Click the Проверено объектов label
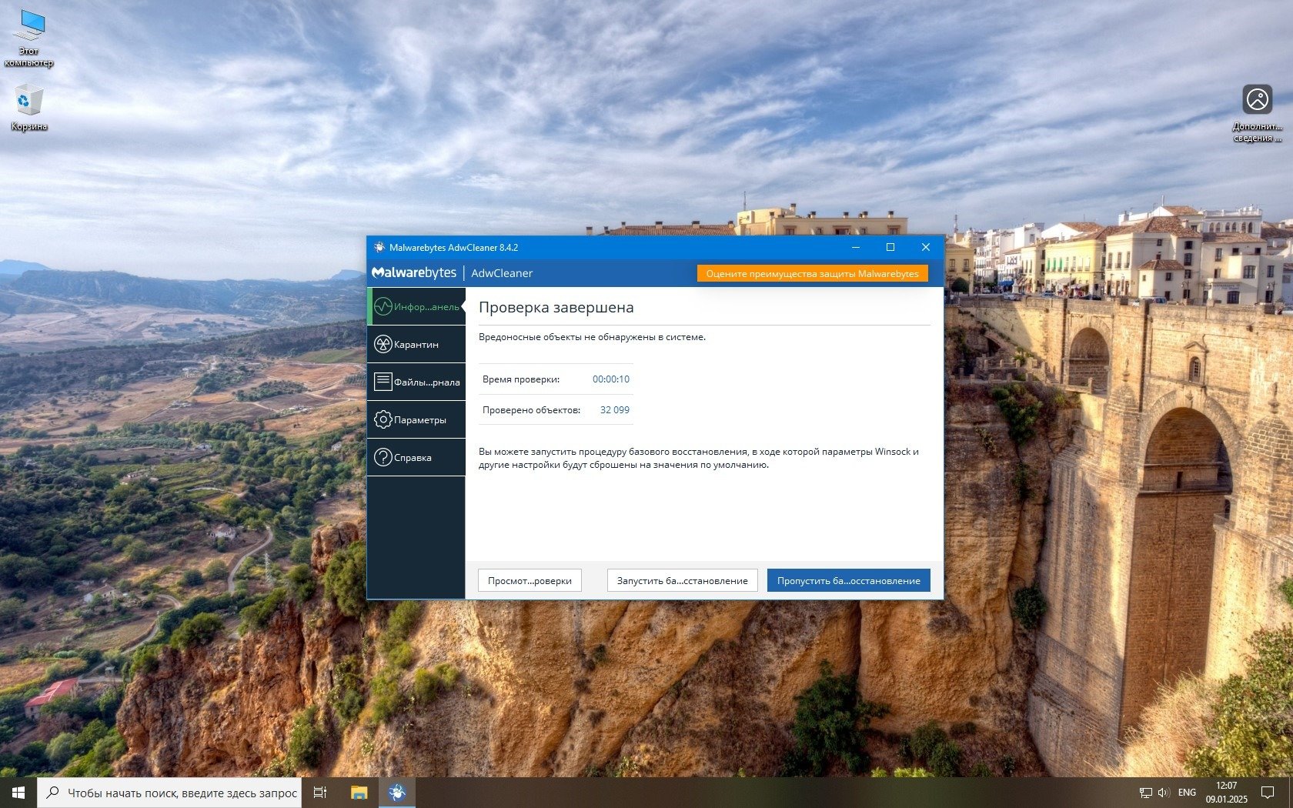 tap(531, 409)
